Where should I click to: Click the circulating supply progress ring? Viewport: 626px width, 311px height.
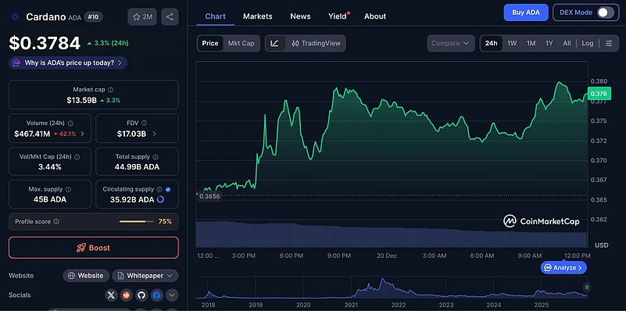point(160,199)
